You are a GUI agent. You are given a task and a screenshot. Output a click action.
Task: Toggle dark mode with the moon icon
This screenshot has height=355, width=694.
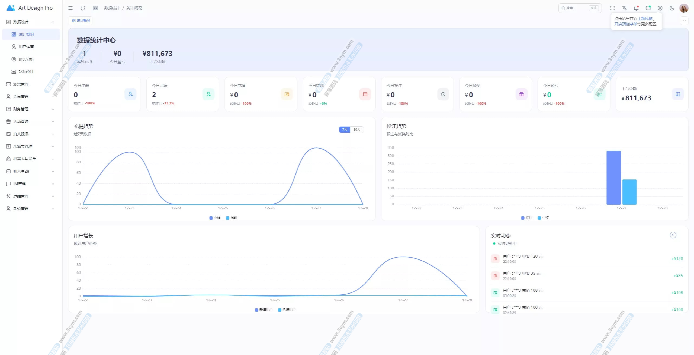672,8
